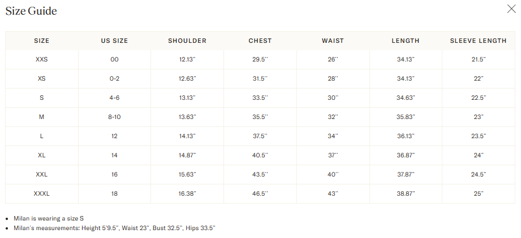Click the SLEEVE LENGTH column header
Screen dimensions: 521x238
coord(478,41)
